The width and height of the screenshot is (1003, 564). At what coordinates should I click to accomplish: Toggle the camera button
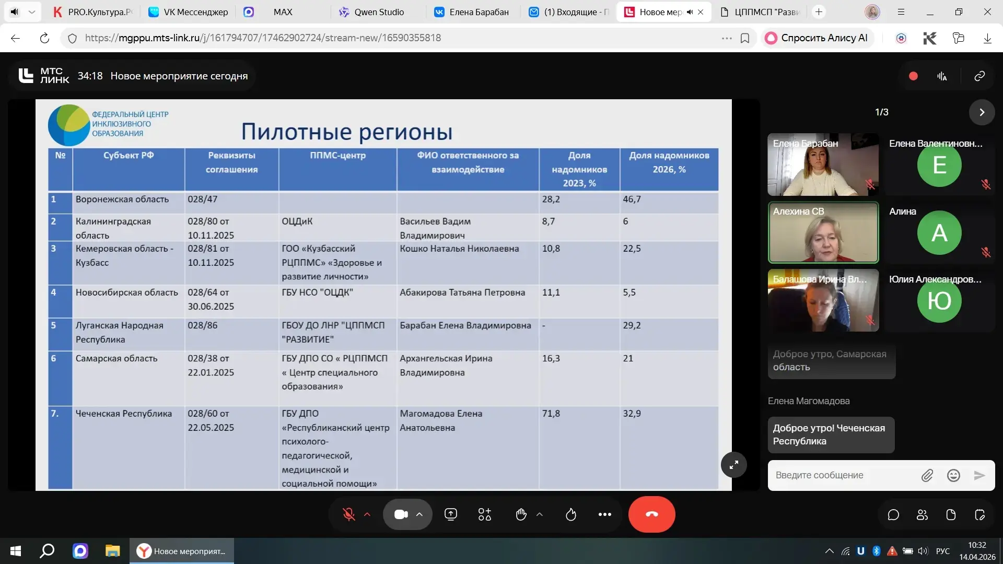coord(401,514)
